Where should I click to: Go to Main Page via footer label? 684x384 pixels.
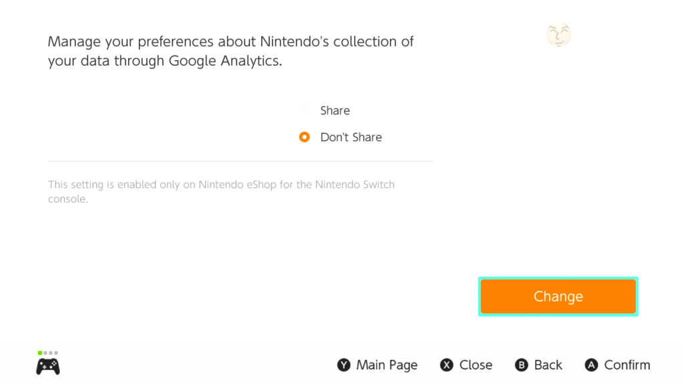[387, 365]
